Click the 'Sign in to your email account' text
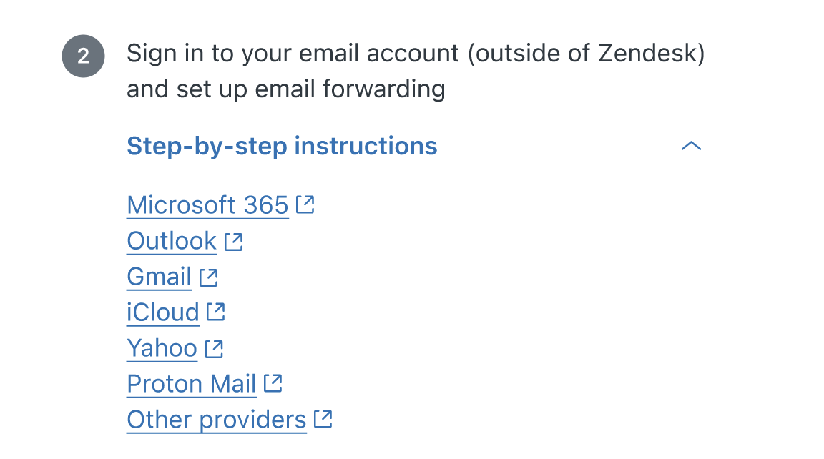Image resolution: width=824 pixels, height=459 pixels. 293,54
